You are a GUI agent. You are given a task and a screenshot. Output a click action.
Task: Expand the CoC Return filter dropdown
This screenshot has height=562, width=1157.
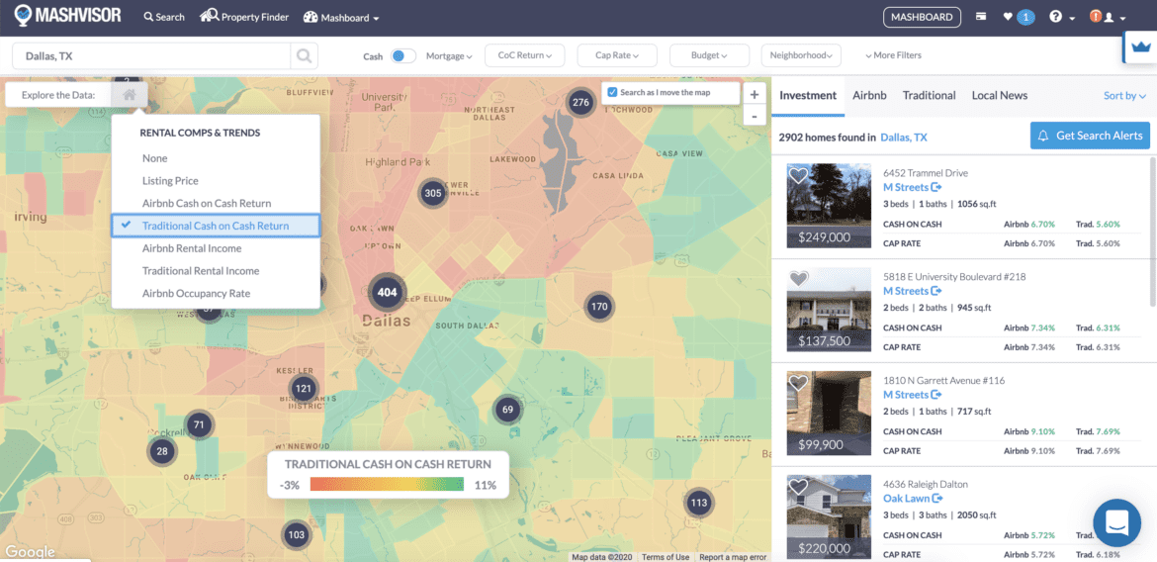524,56
